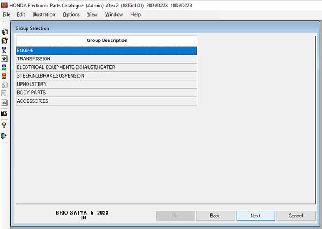The width and height of the screenshot is (322, 229).
Task: Click the Cancel button
Action: coord(296,216)
